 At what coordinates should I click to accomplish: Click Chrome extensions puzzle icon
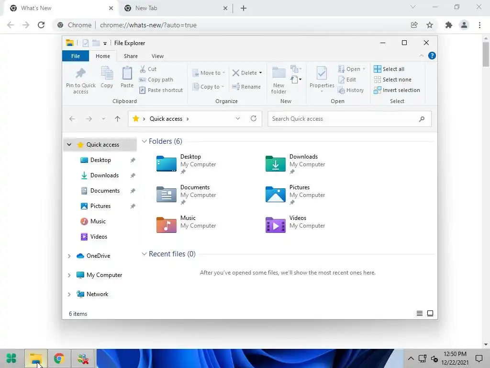(x=449, y=25)
